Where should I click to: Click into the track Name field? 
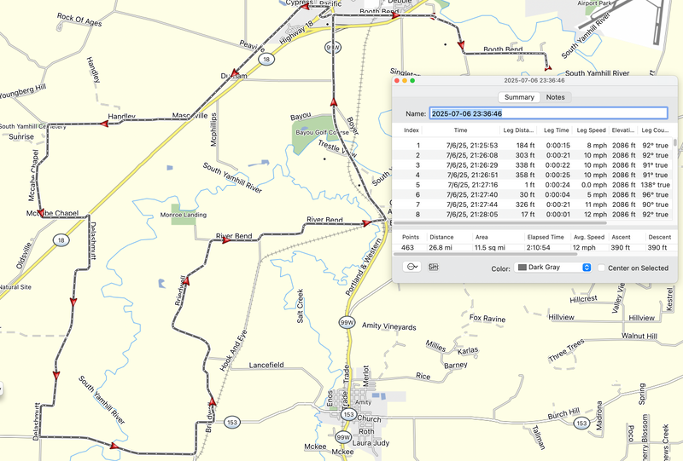point(546,113)
